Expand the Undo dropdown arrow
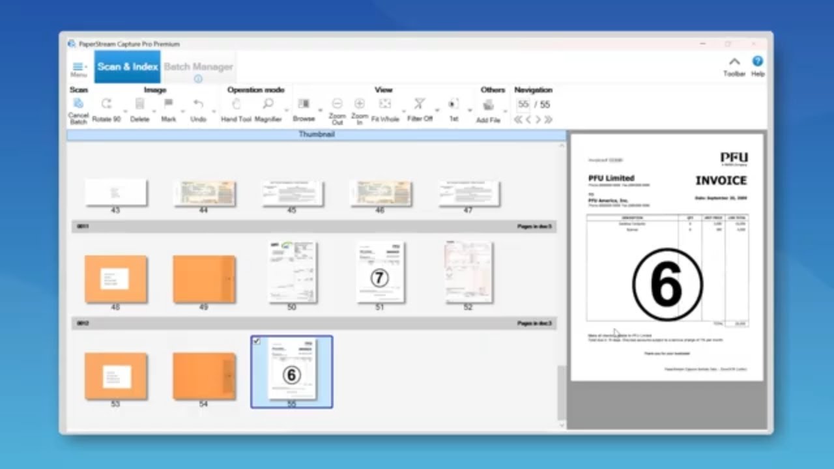The height and width of the screenshot is (469, 834). click(213, 110)
